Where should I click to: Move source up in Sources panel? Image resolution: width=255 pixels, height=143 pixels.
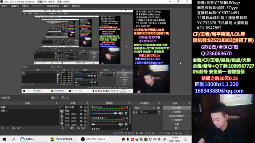[x=78, y=128]
